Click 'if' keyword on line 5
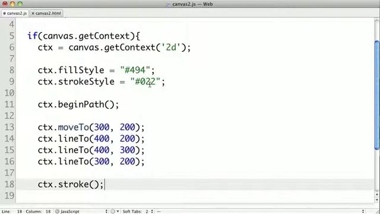 click(33, 36)
